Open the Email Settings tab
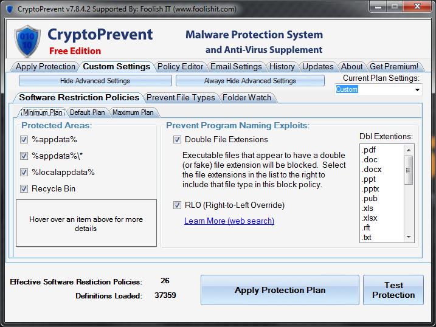Screen dimensions: 436x327 point(236,67)
